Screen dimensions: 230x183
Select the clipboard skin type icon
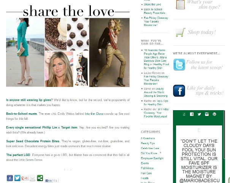tap(180, 5)
